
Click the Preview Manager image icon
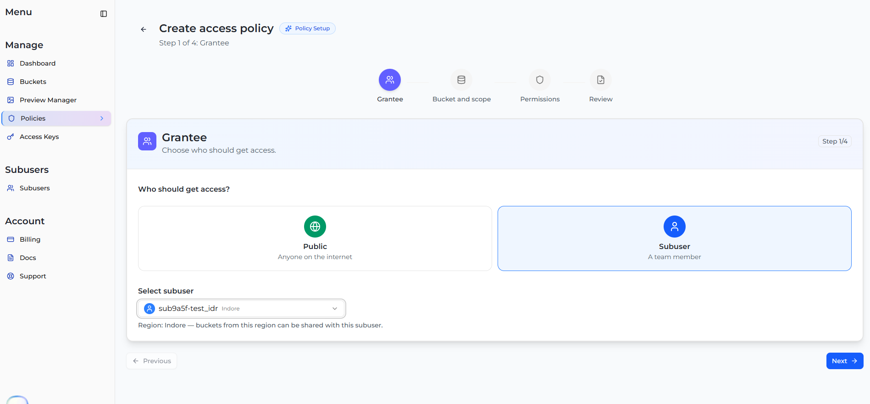coord(11,100)
